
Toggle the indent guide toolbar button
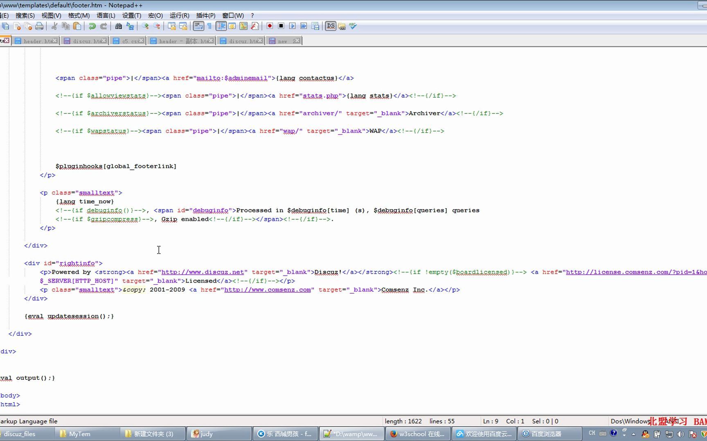[x=221, y=26]
